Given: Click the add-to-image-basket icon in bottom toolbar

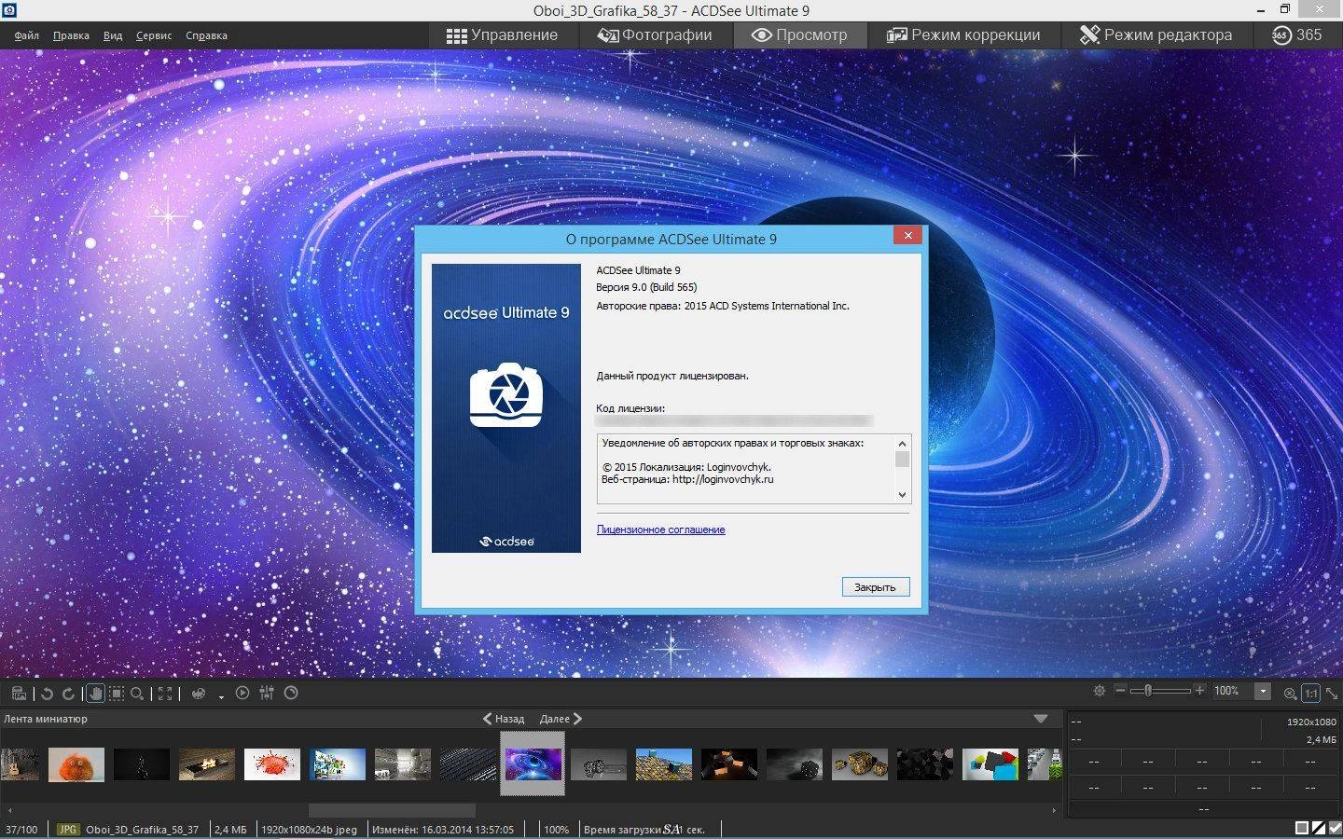Looking at the screenshot, I should tap(19, 693).
